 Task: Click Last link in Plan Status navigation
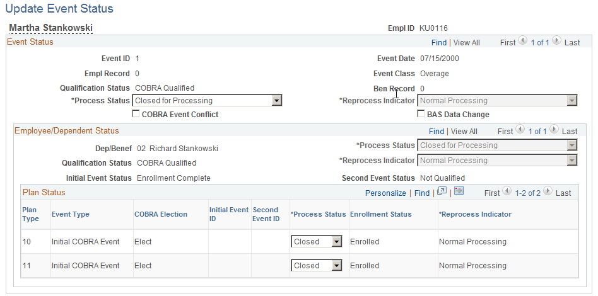563,193
